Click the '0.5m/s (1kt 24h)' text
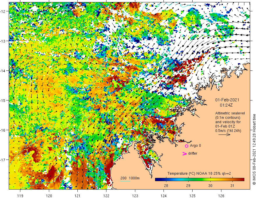 pyautogui.click(x=228, y=131)
